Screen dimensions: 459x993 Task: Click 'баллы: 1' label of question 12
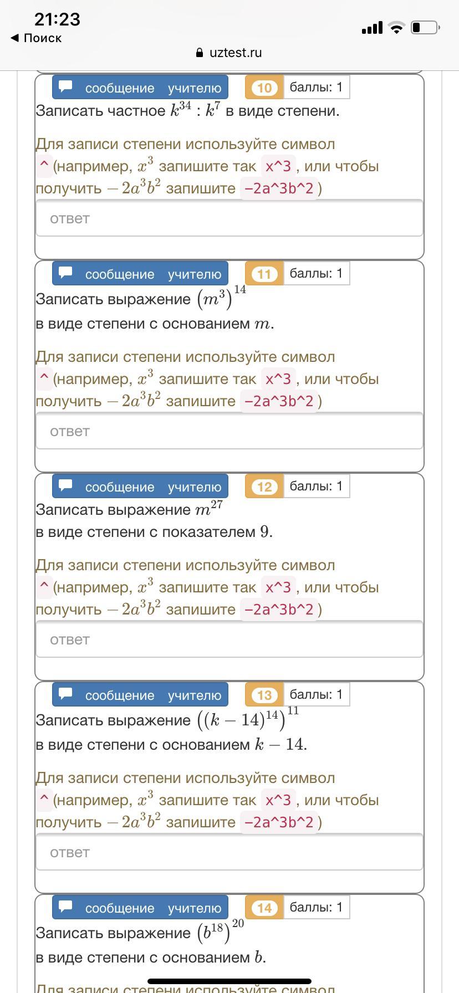coord(317,486)
